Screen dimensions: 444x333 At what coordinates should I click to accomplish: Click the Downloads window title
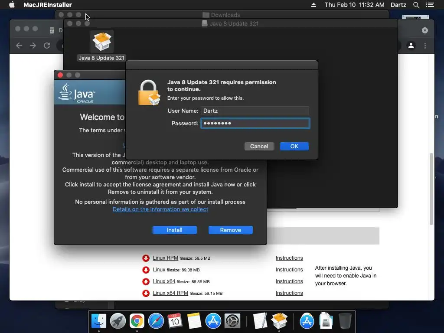[x=225, y=15]
